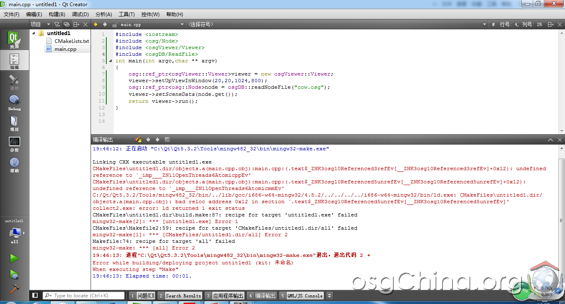Open the 文件(F) menu
Screen dimensions: 565x304
tap(12, 14)
